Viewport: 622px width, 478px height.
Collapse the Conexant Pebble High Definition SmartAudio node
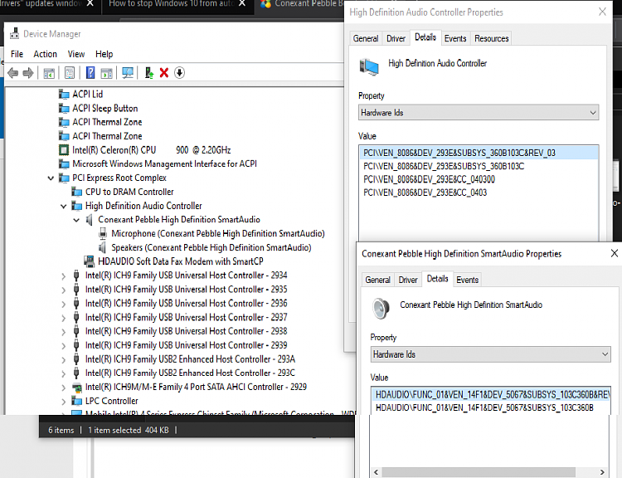point(76,220)
